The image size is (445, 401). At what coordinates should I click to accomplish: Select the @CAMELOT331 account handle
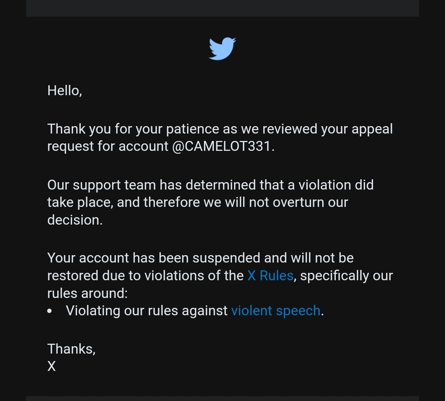[221, 146]
